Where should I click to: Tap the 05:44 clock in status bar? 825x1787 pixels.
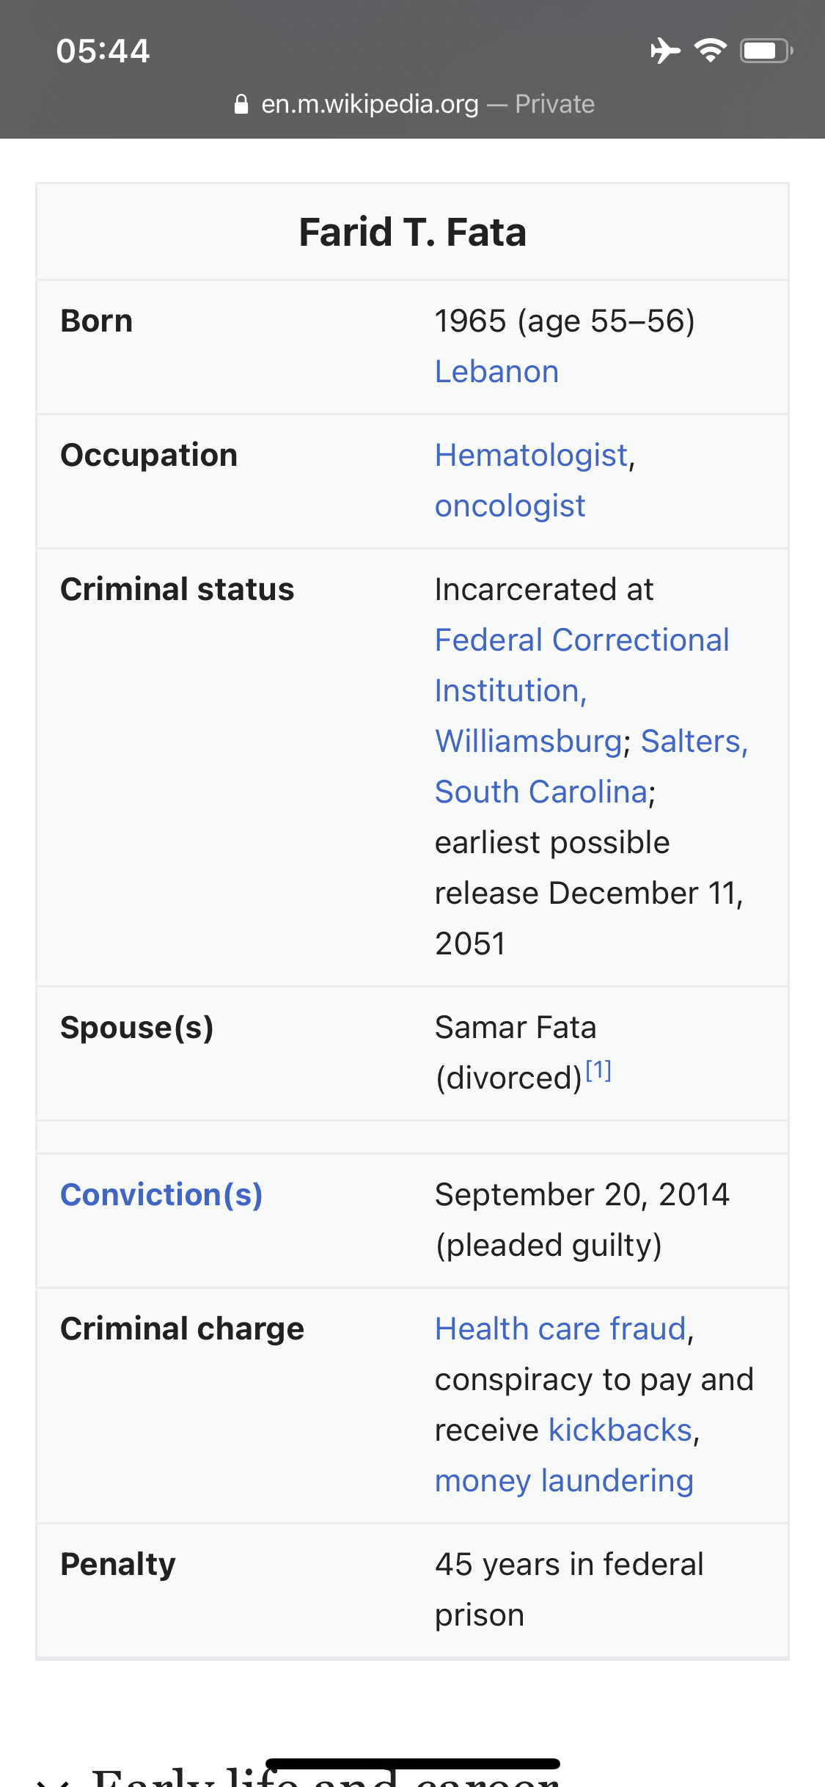pyautogui.click(x=103, y=51)
